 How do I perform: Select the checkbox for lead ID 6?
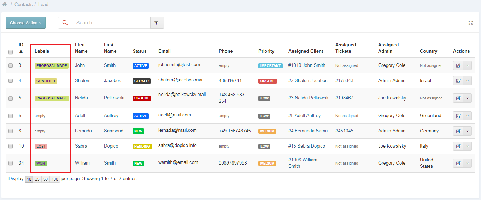tap(11, 116)
